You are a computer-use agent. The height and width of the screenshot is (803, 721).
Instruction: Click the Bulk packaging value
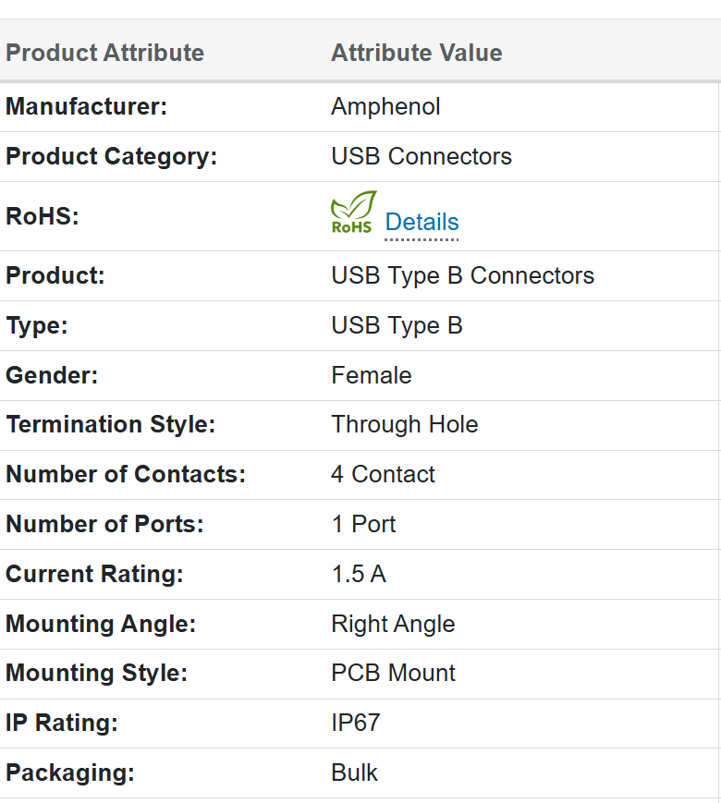pos(354,773)
